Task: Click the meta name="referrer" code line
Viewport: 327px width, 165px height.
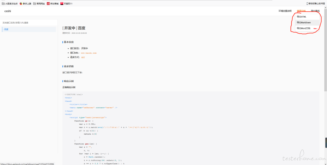Action: pos(93,108)
